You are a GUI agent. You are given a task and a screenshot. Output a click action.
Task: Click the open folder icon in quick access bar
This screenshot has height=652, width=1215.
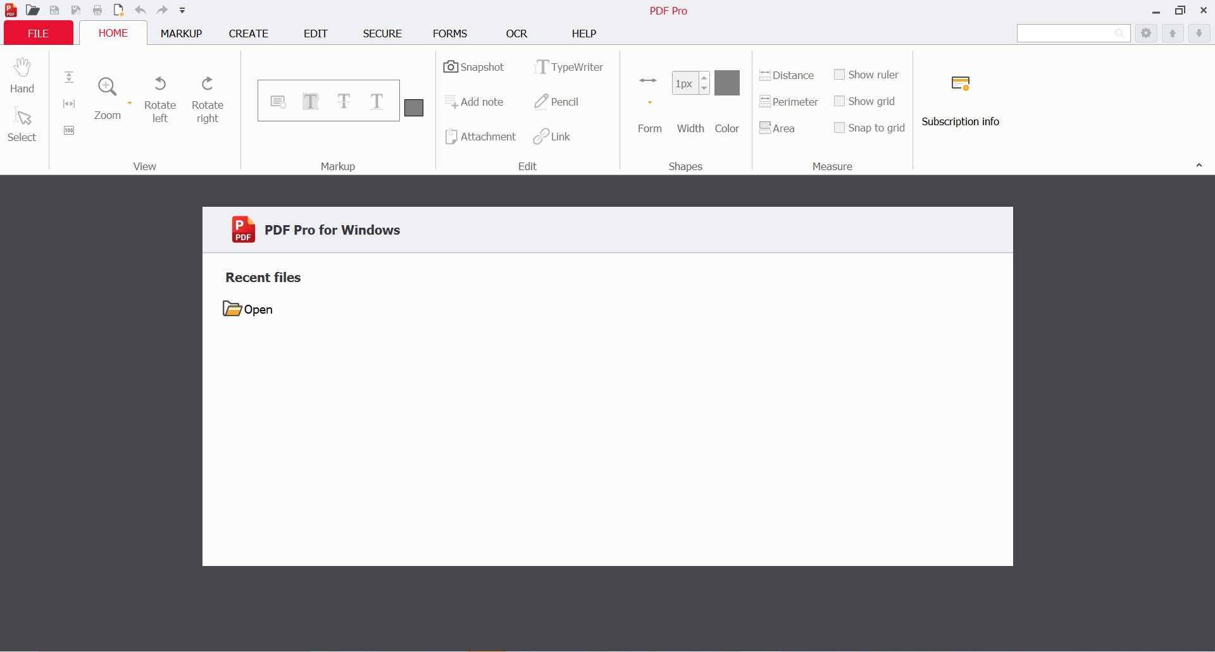point(33,10)
